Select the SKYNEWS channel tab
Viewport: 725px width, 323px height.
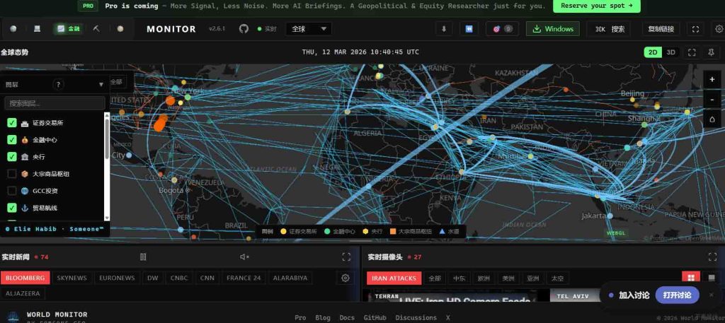coord(72,278)
